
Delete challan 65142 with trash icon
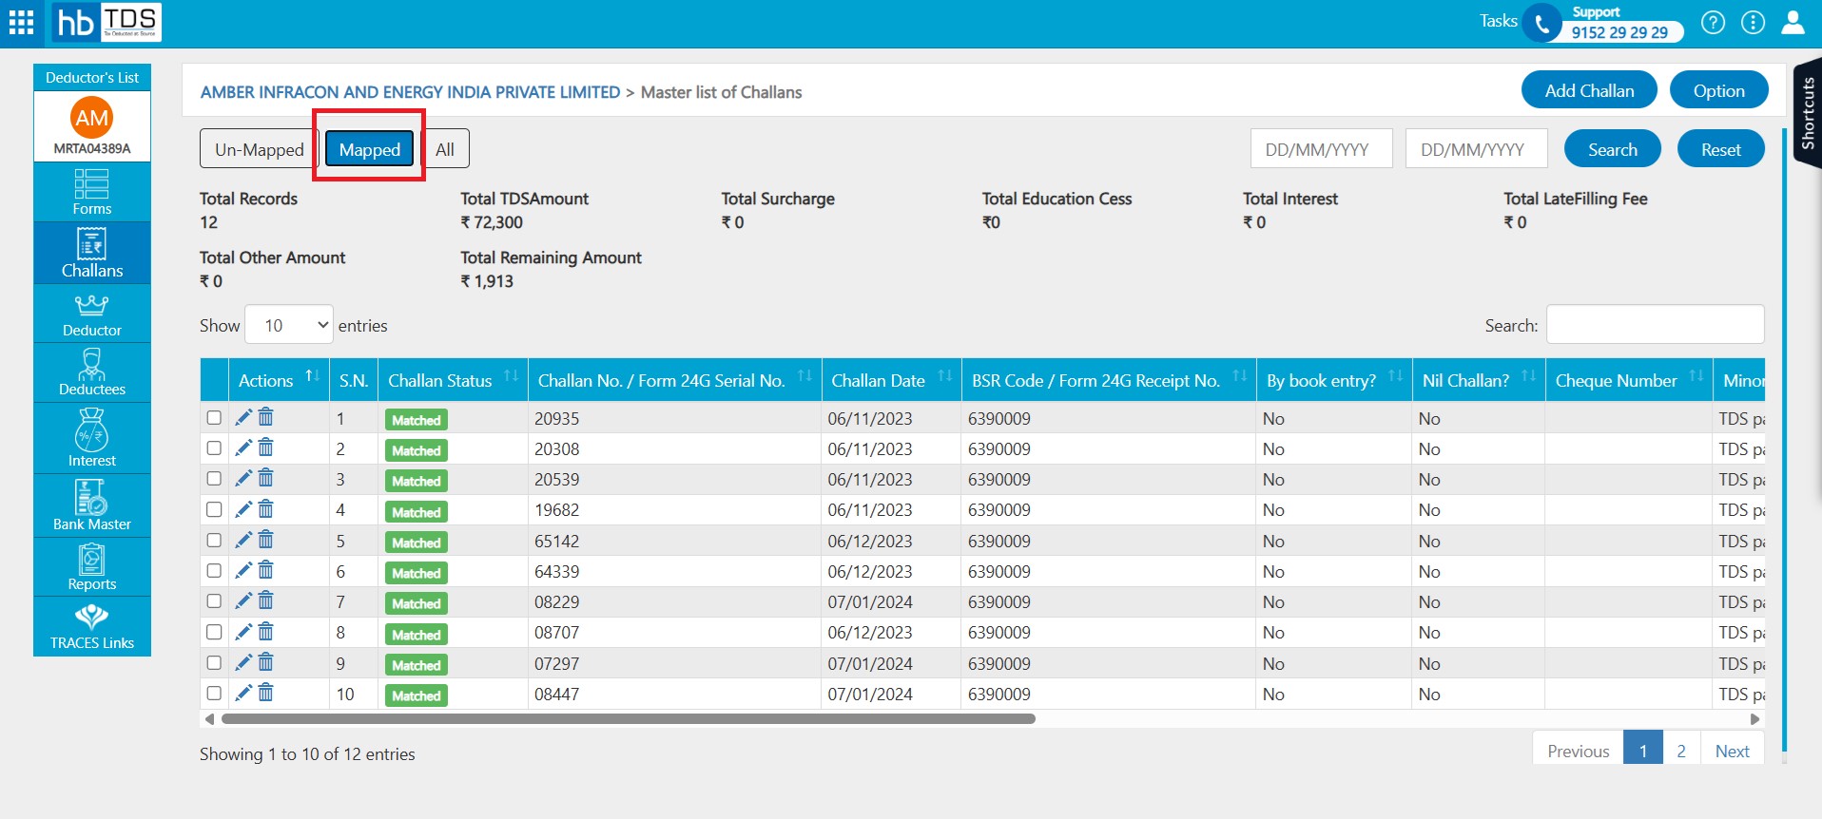[265, 540]
